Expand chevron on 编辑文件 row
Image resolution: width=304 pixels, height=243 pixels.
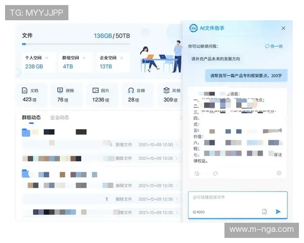point(176,185)
